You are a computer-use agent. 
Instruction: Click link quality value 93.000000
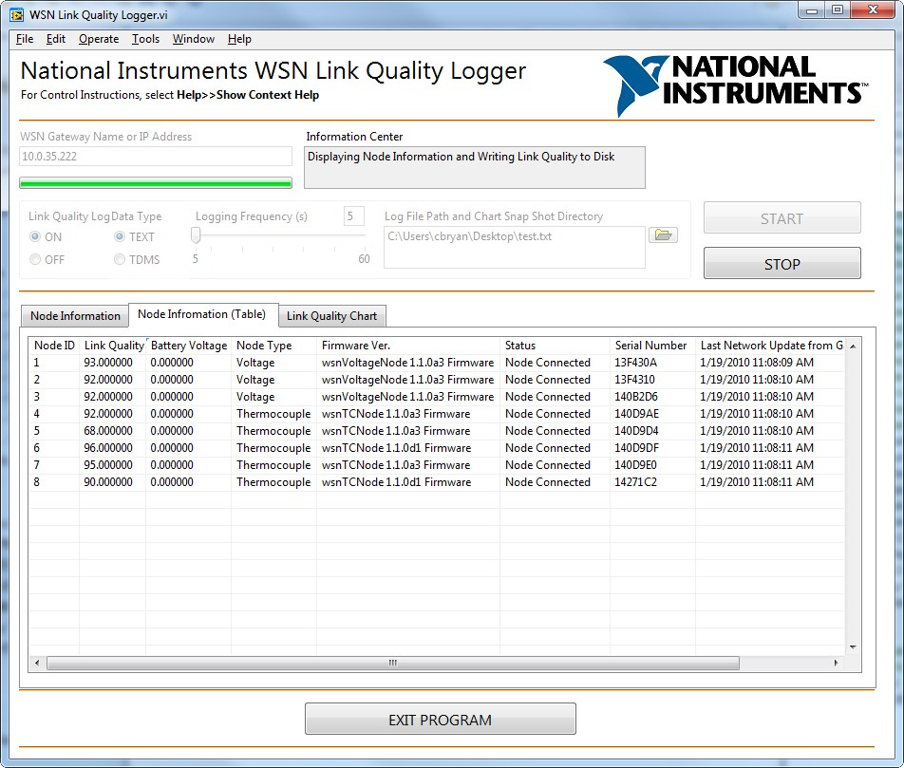[108, 363]
